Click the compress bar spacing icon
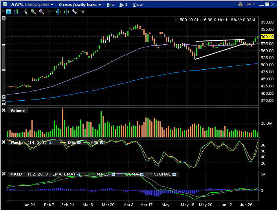Screen dimensions: 277x210 [66, 12]
